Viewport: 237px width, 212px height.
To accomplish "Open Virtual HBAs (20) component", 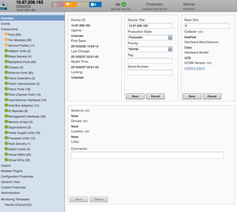I will click(x=20, y=155).
